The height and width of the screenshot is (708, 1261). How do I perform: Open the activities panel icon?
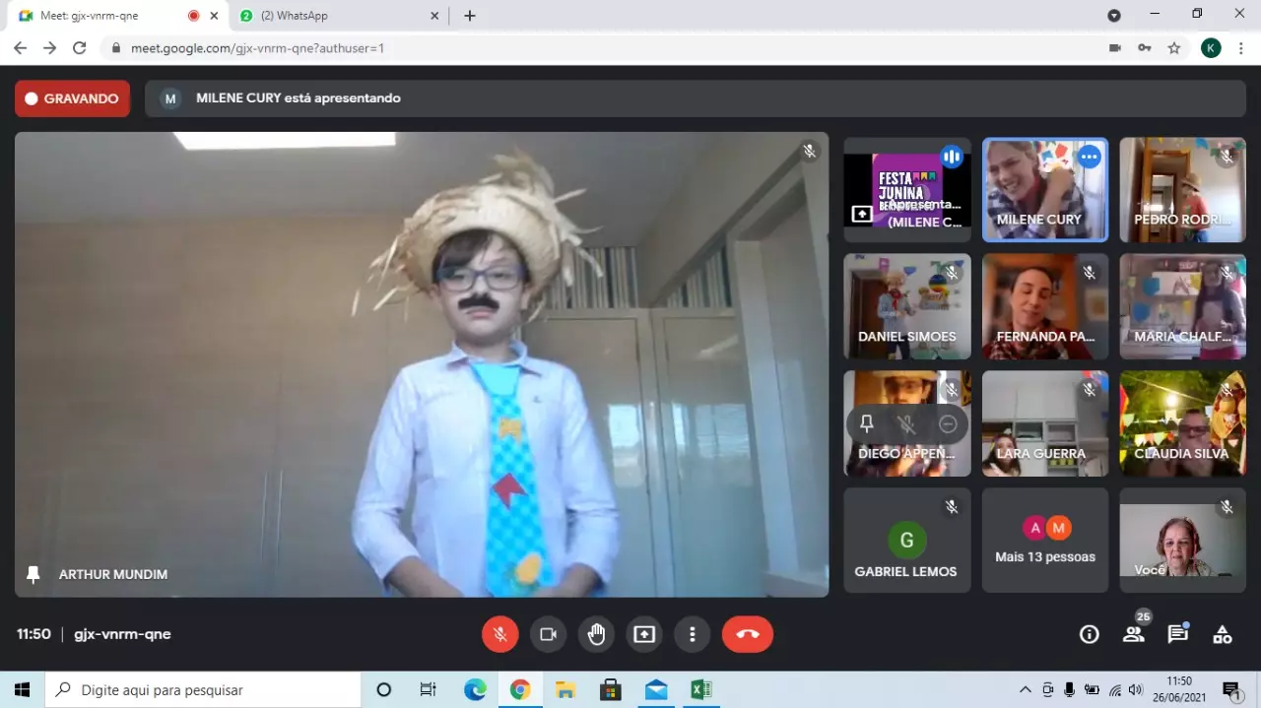tap(1222, 635)
